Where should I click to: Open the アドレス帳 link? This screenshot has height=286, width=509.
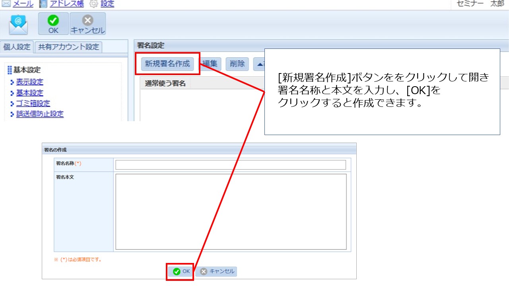tap(67, 4)
